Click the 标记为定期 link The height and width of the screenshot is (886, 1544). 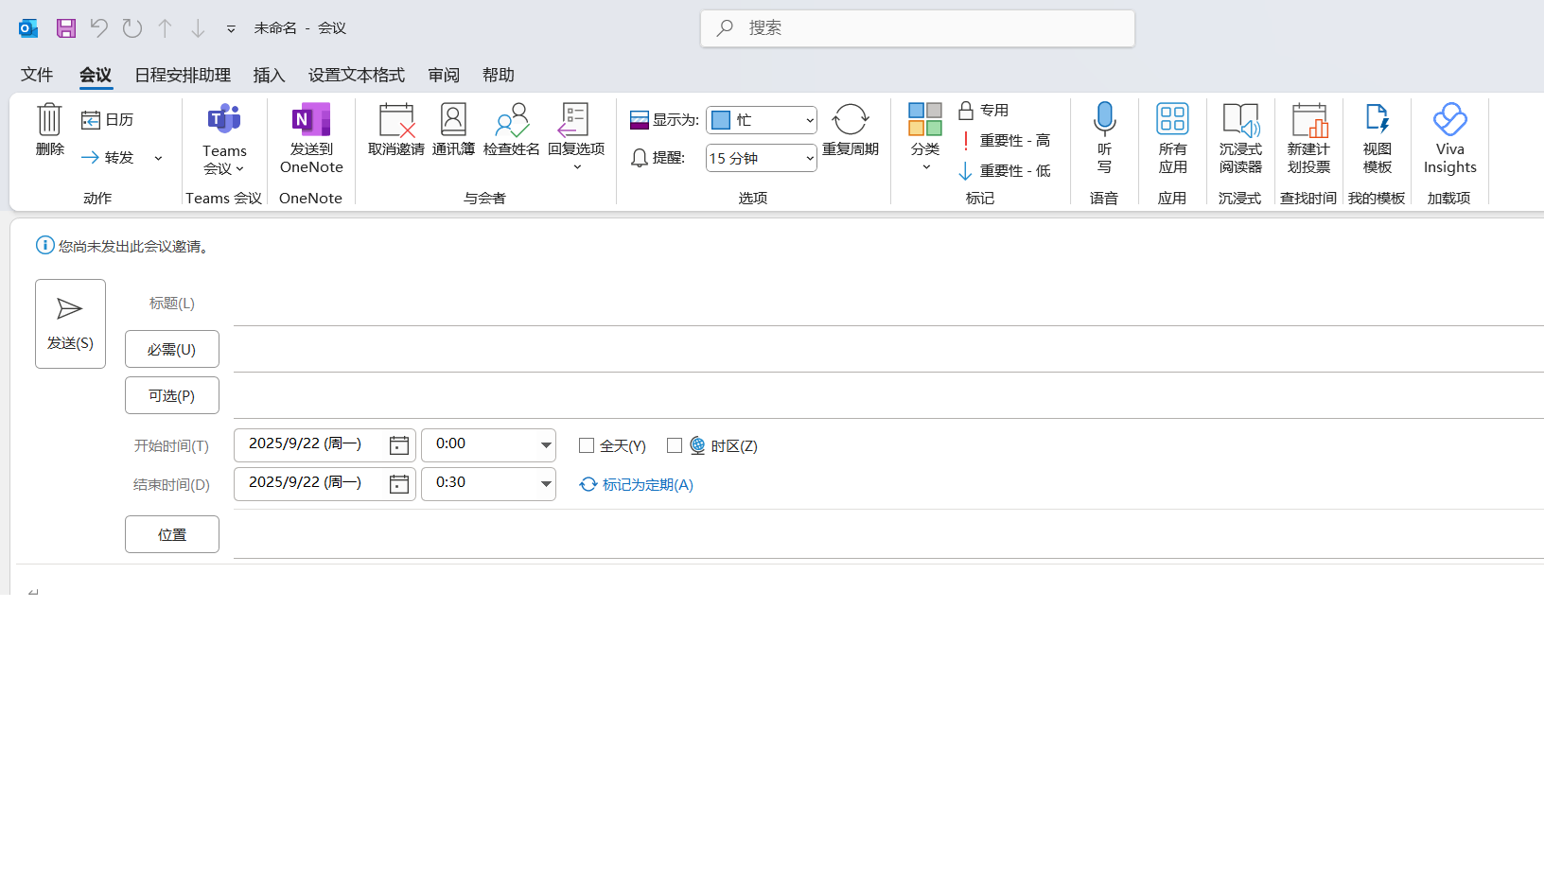[647, 484]
